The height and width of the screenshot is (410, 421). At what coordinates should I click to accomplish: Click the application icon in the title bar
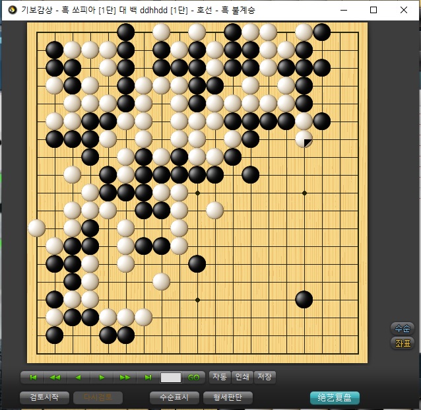click(12, 10)
